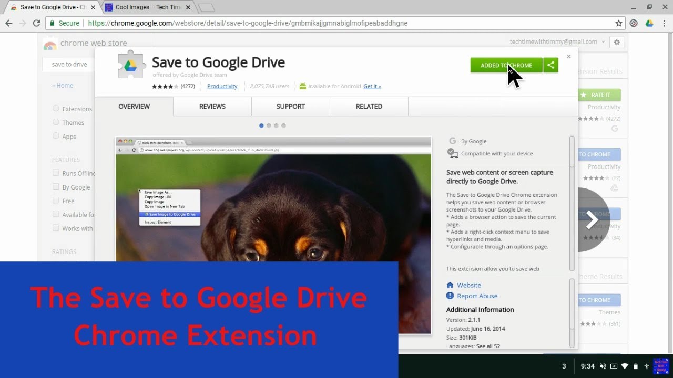Select the second screenshot carousel dot
The width and height of the screenshot is (673, 378).
269,125
